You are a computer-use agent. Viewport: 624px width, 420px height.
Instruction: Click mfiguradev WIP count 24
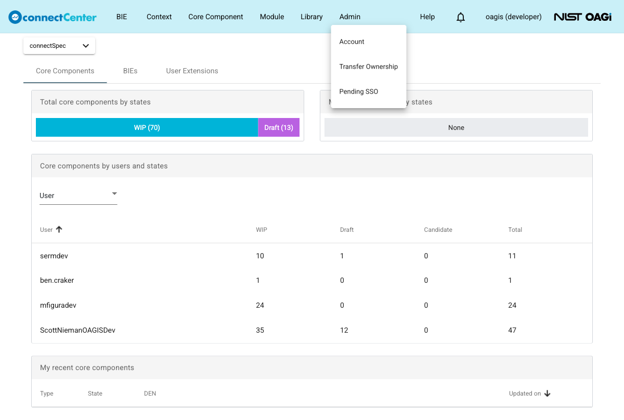click(260, 305)
